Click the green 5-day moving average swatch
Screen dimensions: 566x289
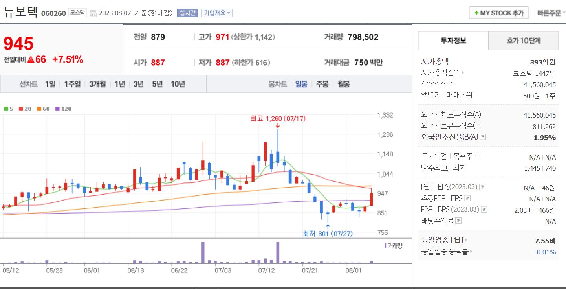[6, 109]
